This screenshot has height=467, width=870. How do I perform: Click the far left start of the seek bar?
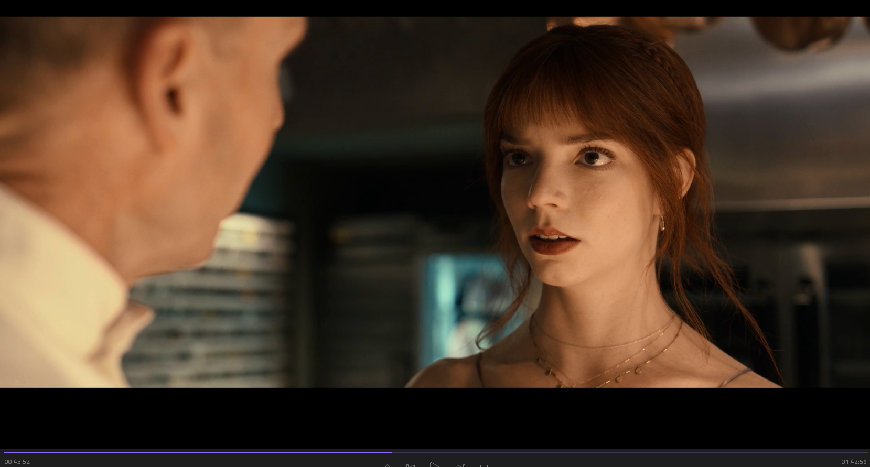[x=4, y=452]
